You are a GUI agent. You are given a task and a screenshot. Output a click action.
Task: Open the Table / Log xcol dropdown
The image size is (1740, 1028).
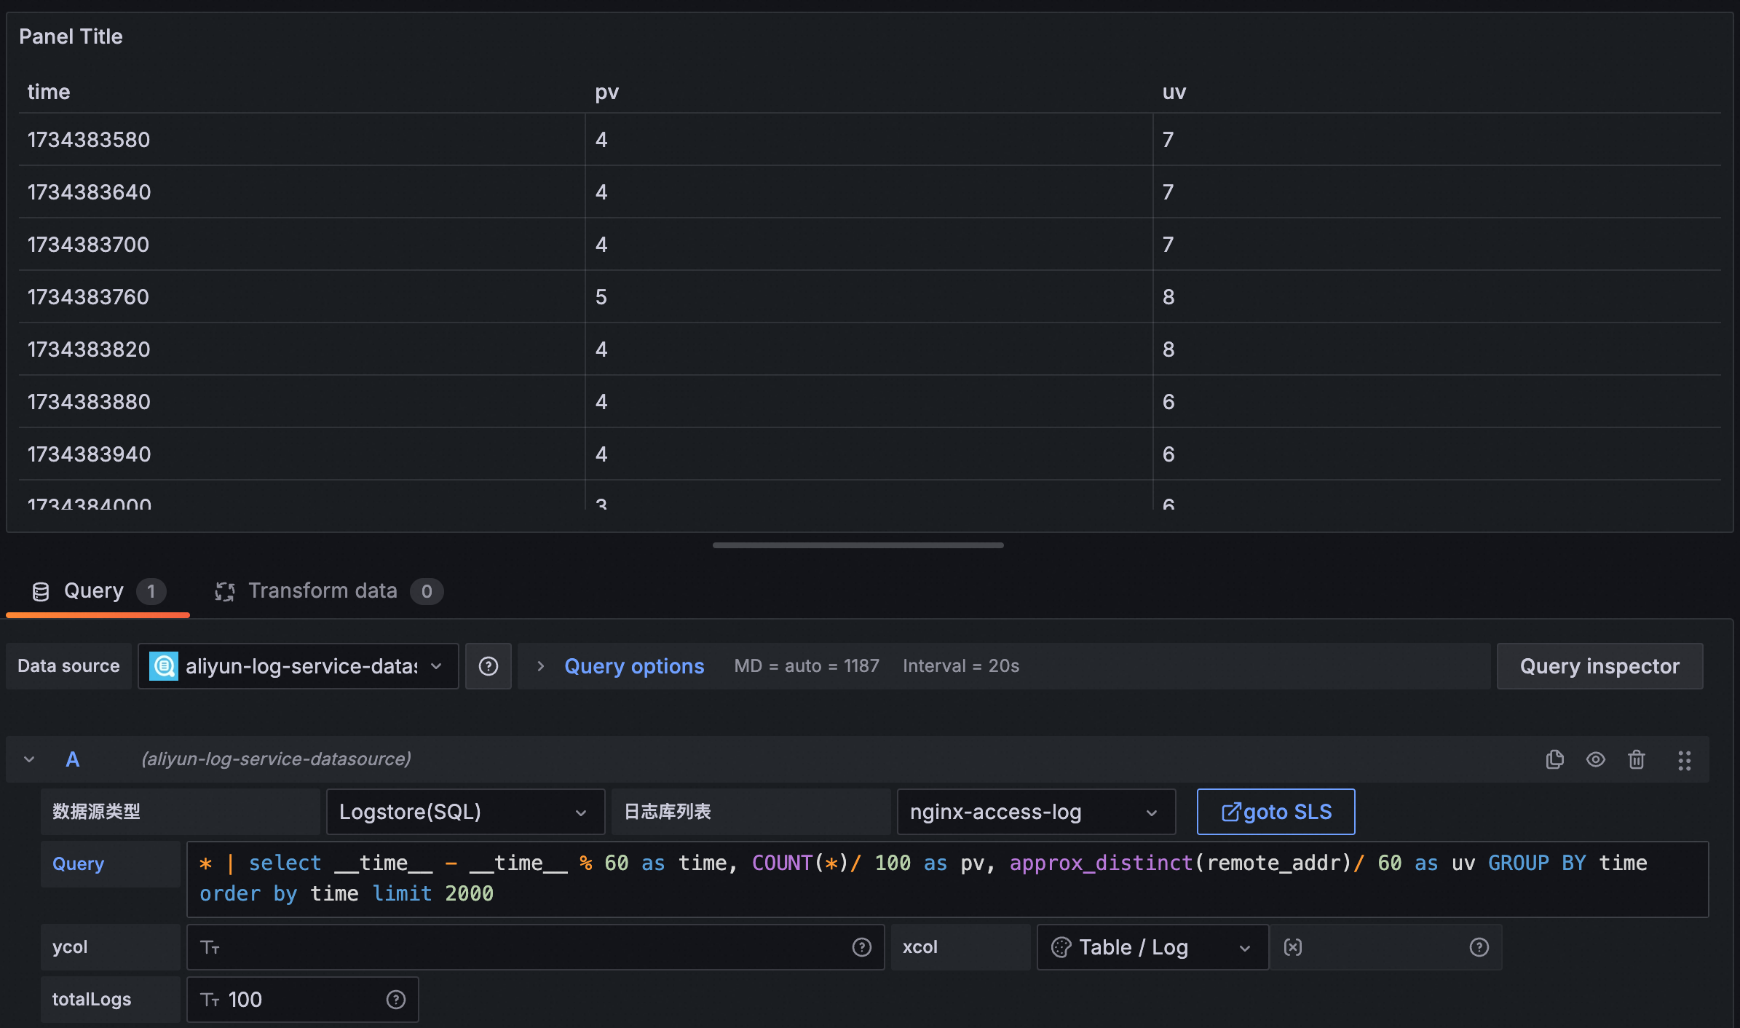tap(1152, 947)
